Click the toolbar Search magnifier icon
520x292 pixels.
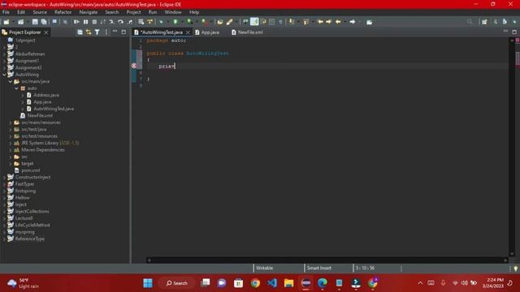pos(470,22)
